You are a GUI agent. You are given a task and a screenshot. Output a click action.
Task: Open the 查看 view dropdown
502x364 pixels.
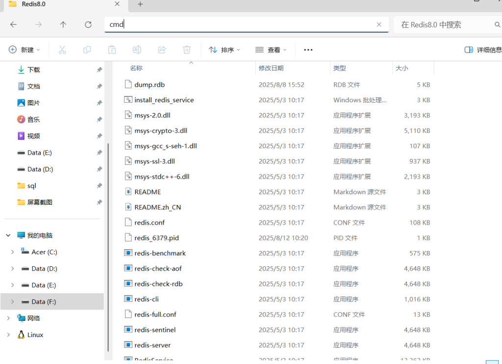pyautogui.click(x=271, y=49)
